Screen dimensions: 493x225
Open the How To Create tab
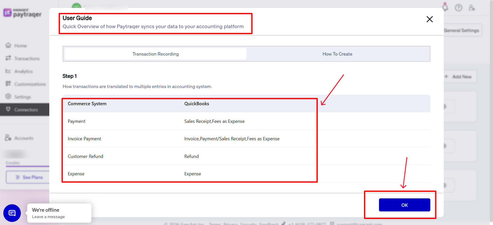click(337, 54)
